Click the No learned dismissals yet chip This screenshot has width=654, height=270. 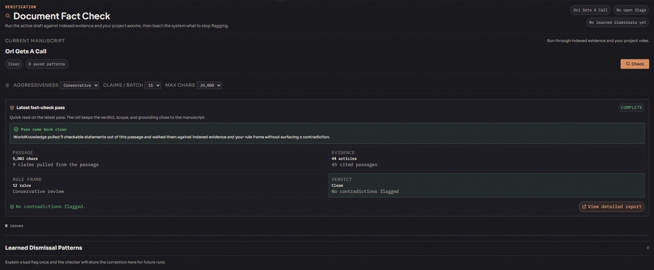618,22
